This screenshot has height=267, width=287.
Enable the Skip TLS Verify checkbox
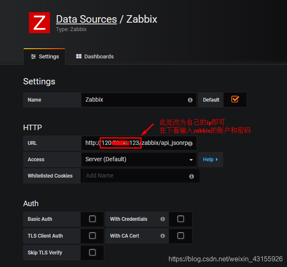(x=92, y=252)
